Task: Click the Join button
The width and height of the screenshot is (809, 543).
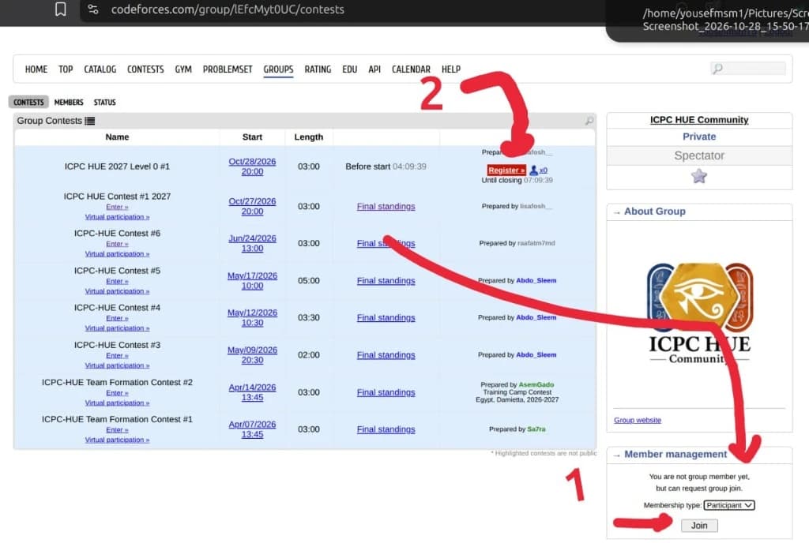Action: click(699, 525)
